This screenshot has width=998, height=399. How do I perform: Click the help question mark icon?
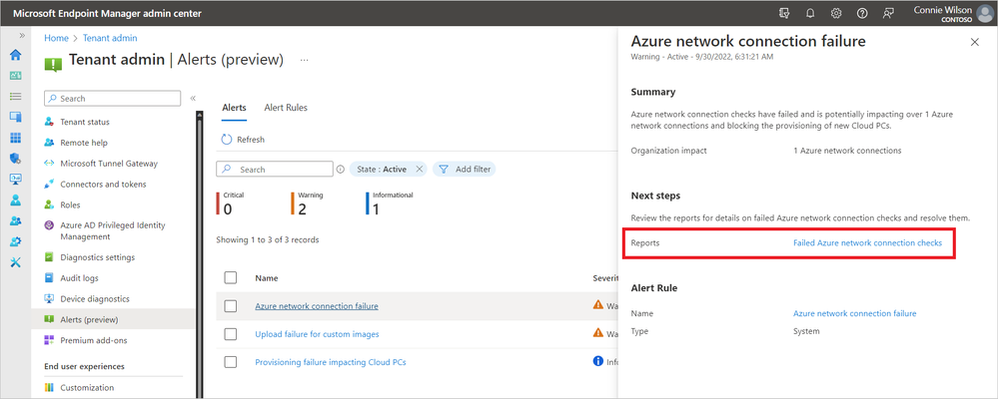pos(861,13)
